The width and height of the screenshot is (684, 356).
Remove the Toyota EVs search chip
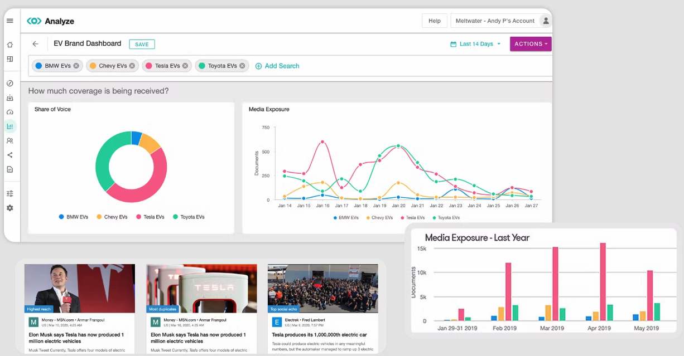[242, 66]
